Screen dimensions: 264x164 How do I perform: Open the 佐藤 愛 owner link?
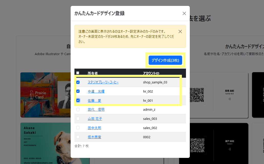[x=94, y=100]
